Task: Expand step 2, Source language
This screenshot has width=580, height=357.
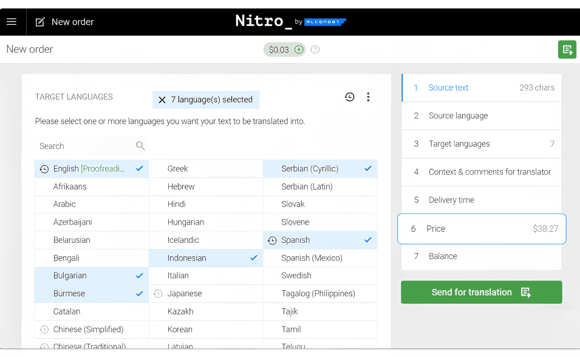Action: coord(481,115)
